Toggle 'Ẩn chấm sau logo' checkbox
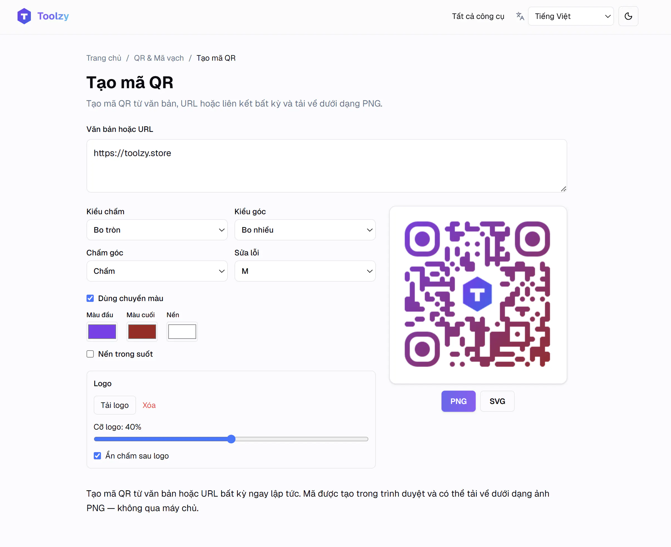The width and height of the screenshot is (671, 547). tap(97, 456)
